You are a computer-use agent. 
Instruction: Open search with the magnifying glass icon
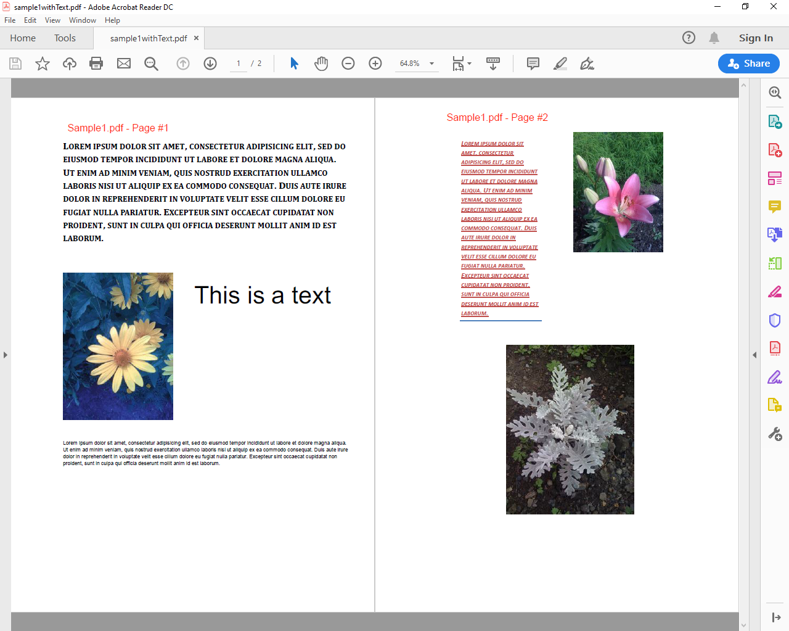pyautogui.click(x=151, y=63)
